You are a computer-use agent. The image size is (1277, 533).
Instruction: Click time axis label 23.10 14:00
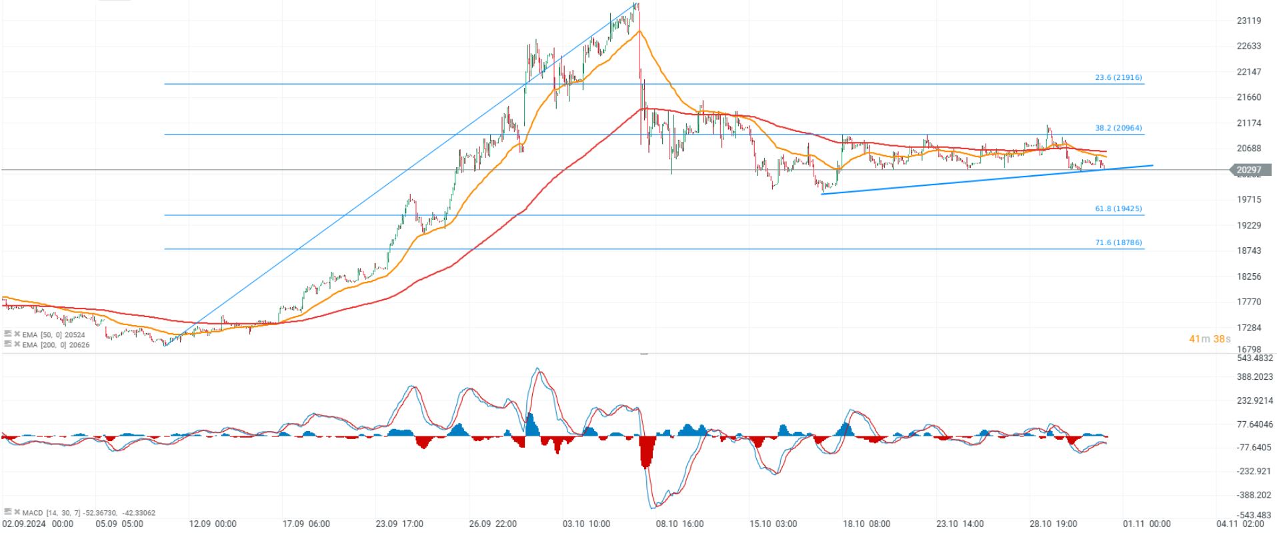[x=960, y=524]
